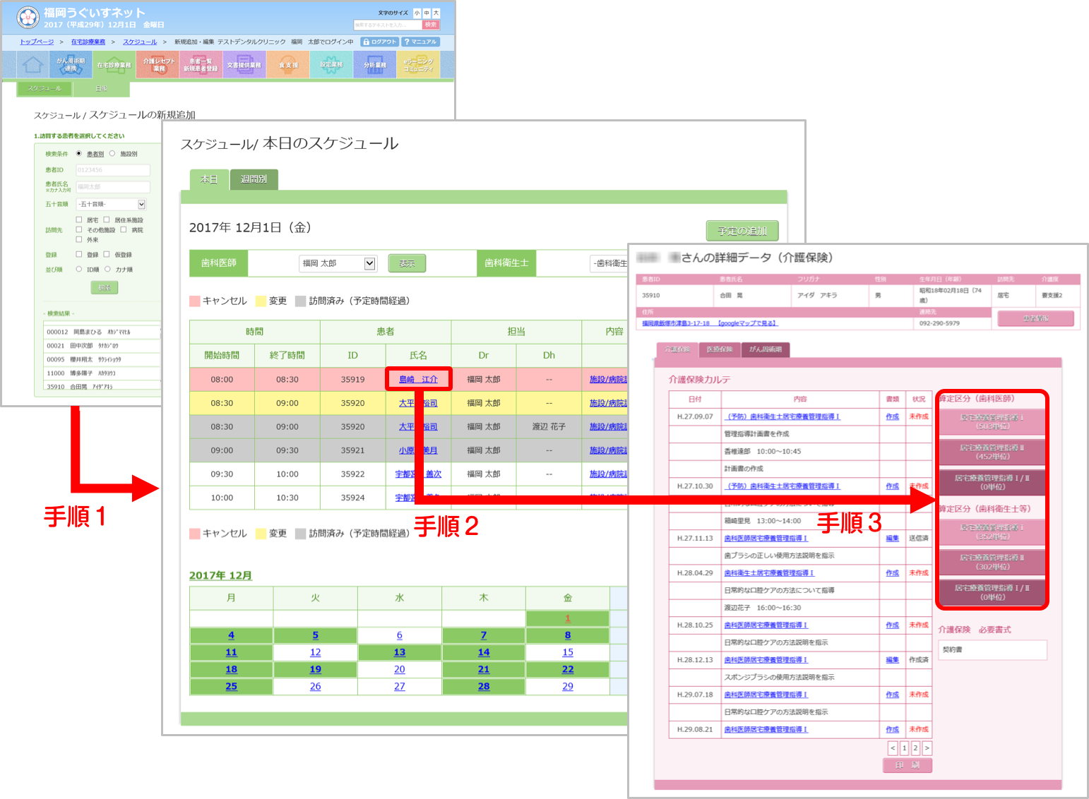Image resolution: width=1089 pixels, height=799 pixels.
Task: Click the ログアウト button
Action: 380,42
